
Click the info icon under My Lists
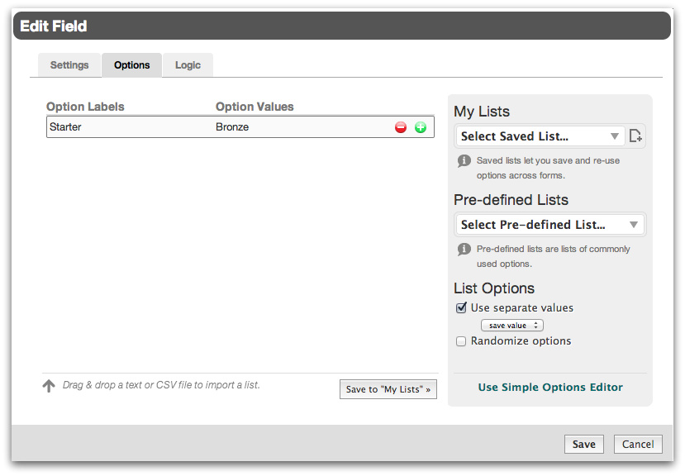(x=464, y=160)
